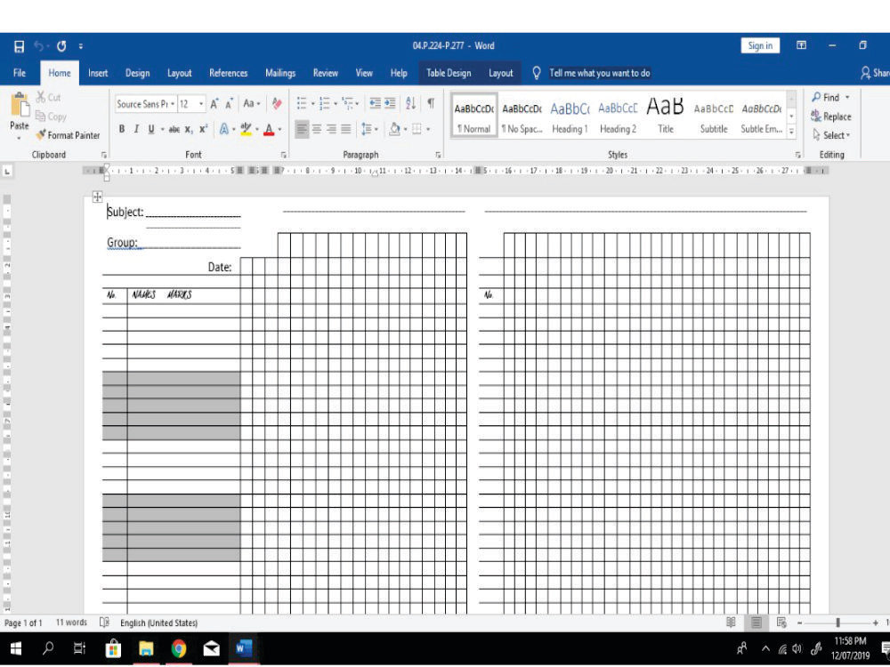Open Google Chrome from the taskbar
This screenshot has height=667, width=890.
click(179, 647)
